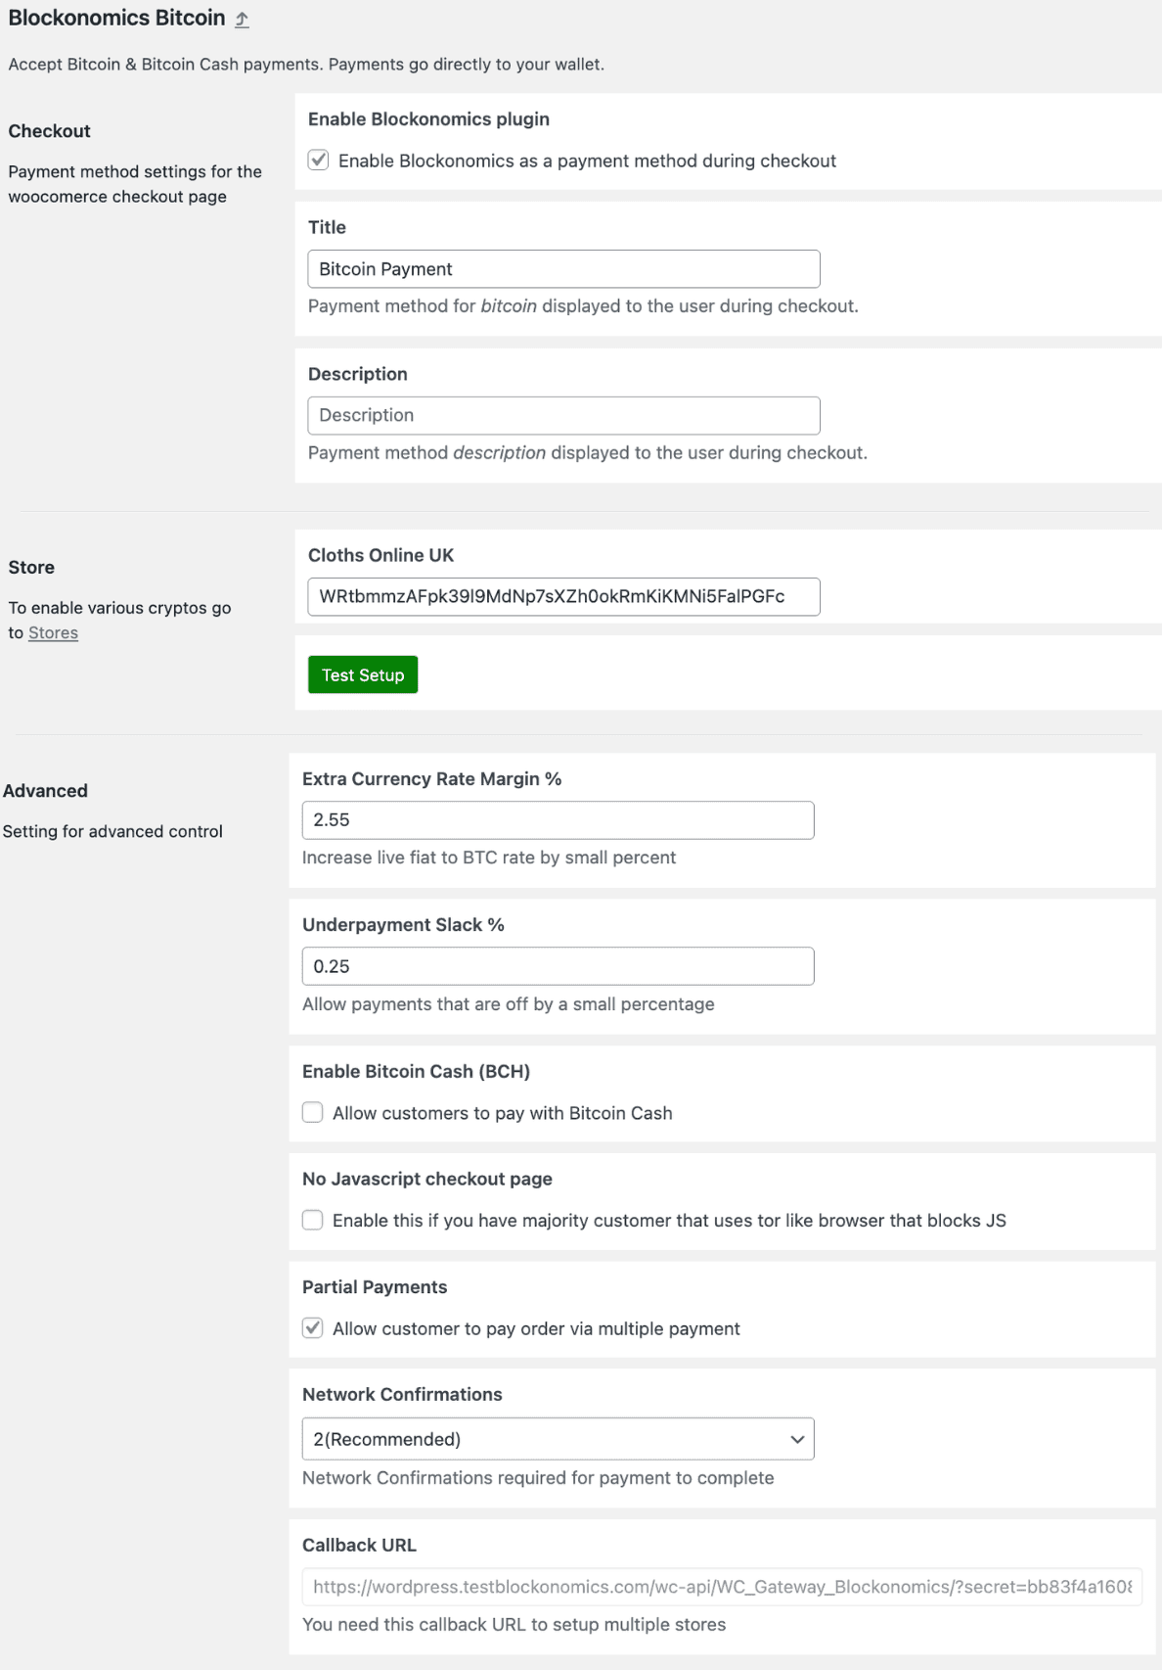This screenshot has width=1162, height=1670.
Task: Click the Blockonomics Bitcoin heading
Action: tap(116, 18)
